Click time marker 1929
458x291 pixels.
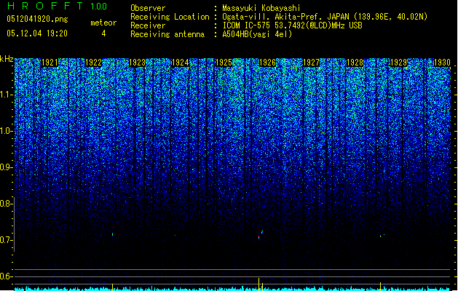tap(399, 63)
